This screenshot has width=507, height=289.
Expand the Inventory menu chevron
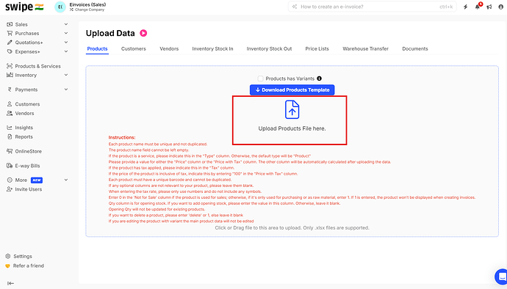(66, 75)
